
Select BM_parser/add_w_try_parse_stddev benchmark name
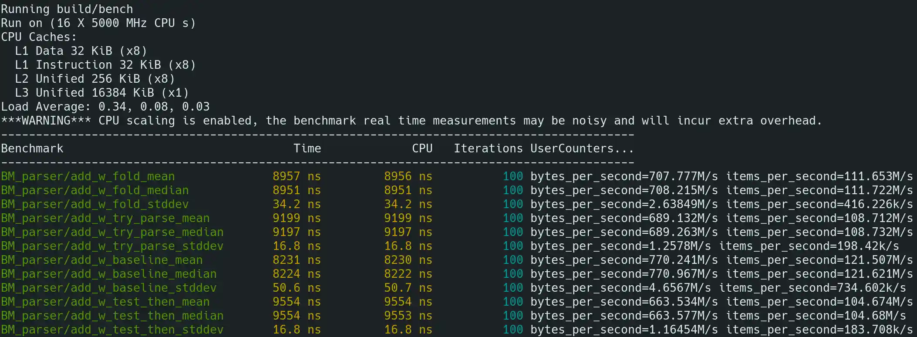click(112, 246)
